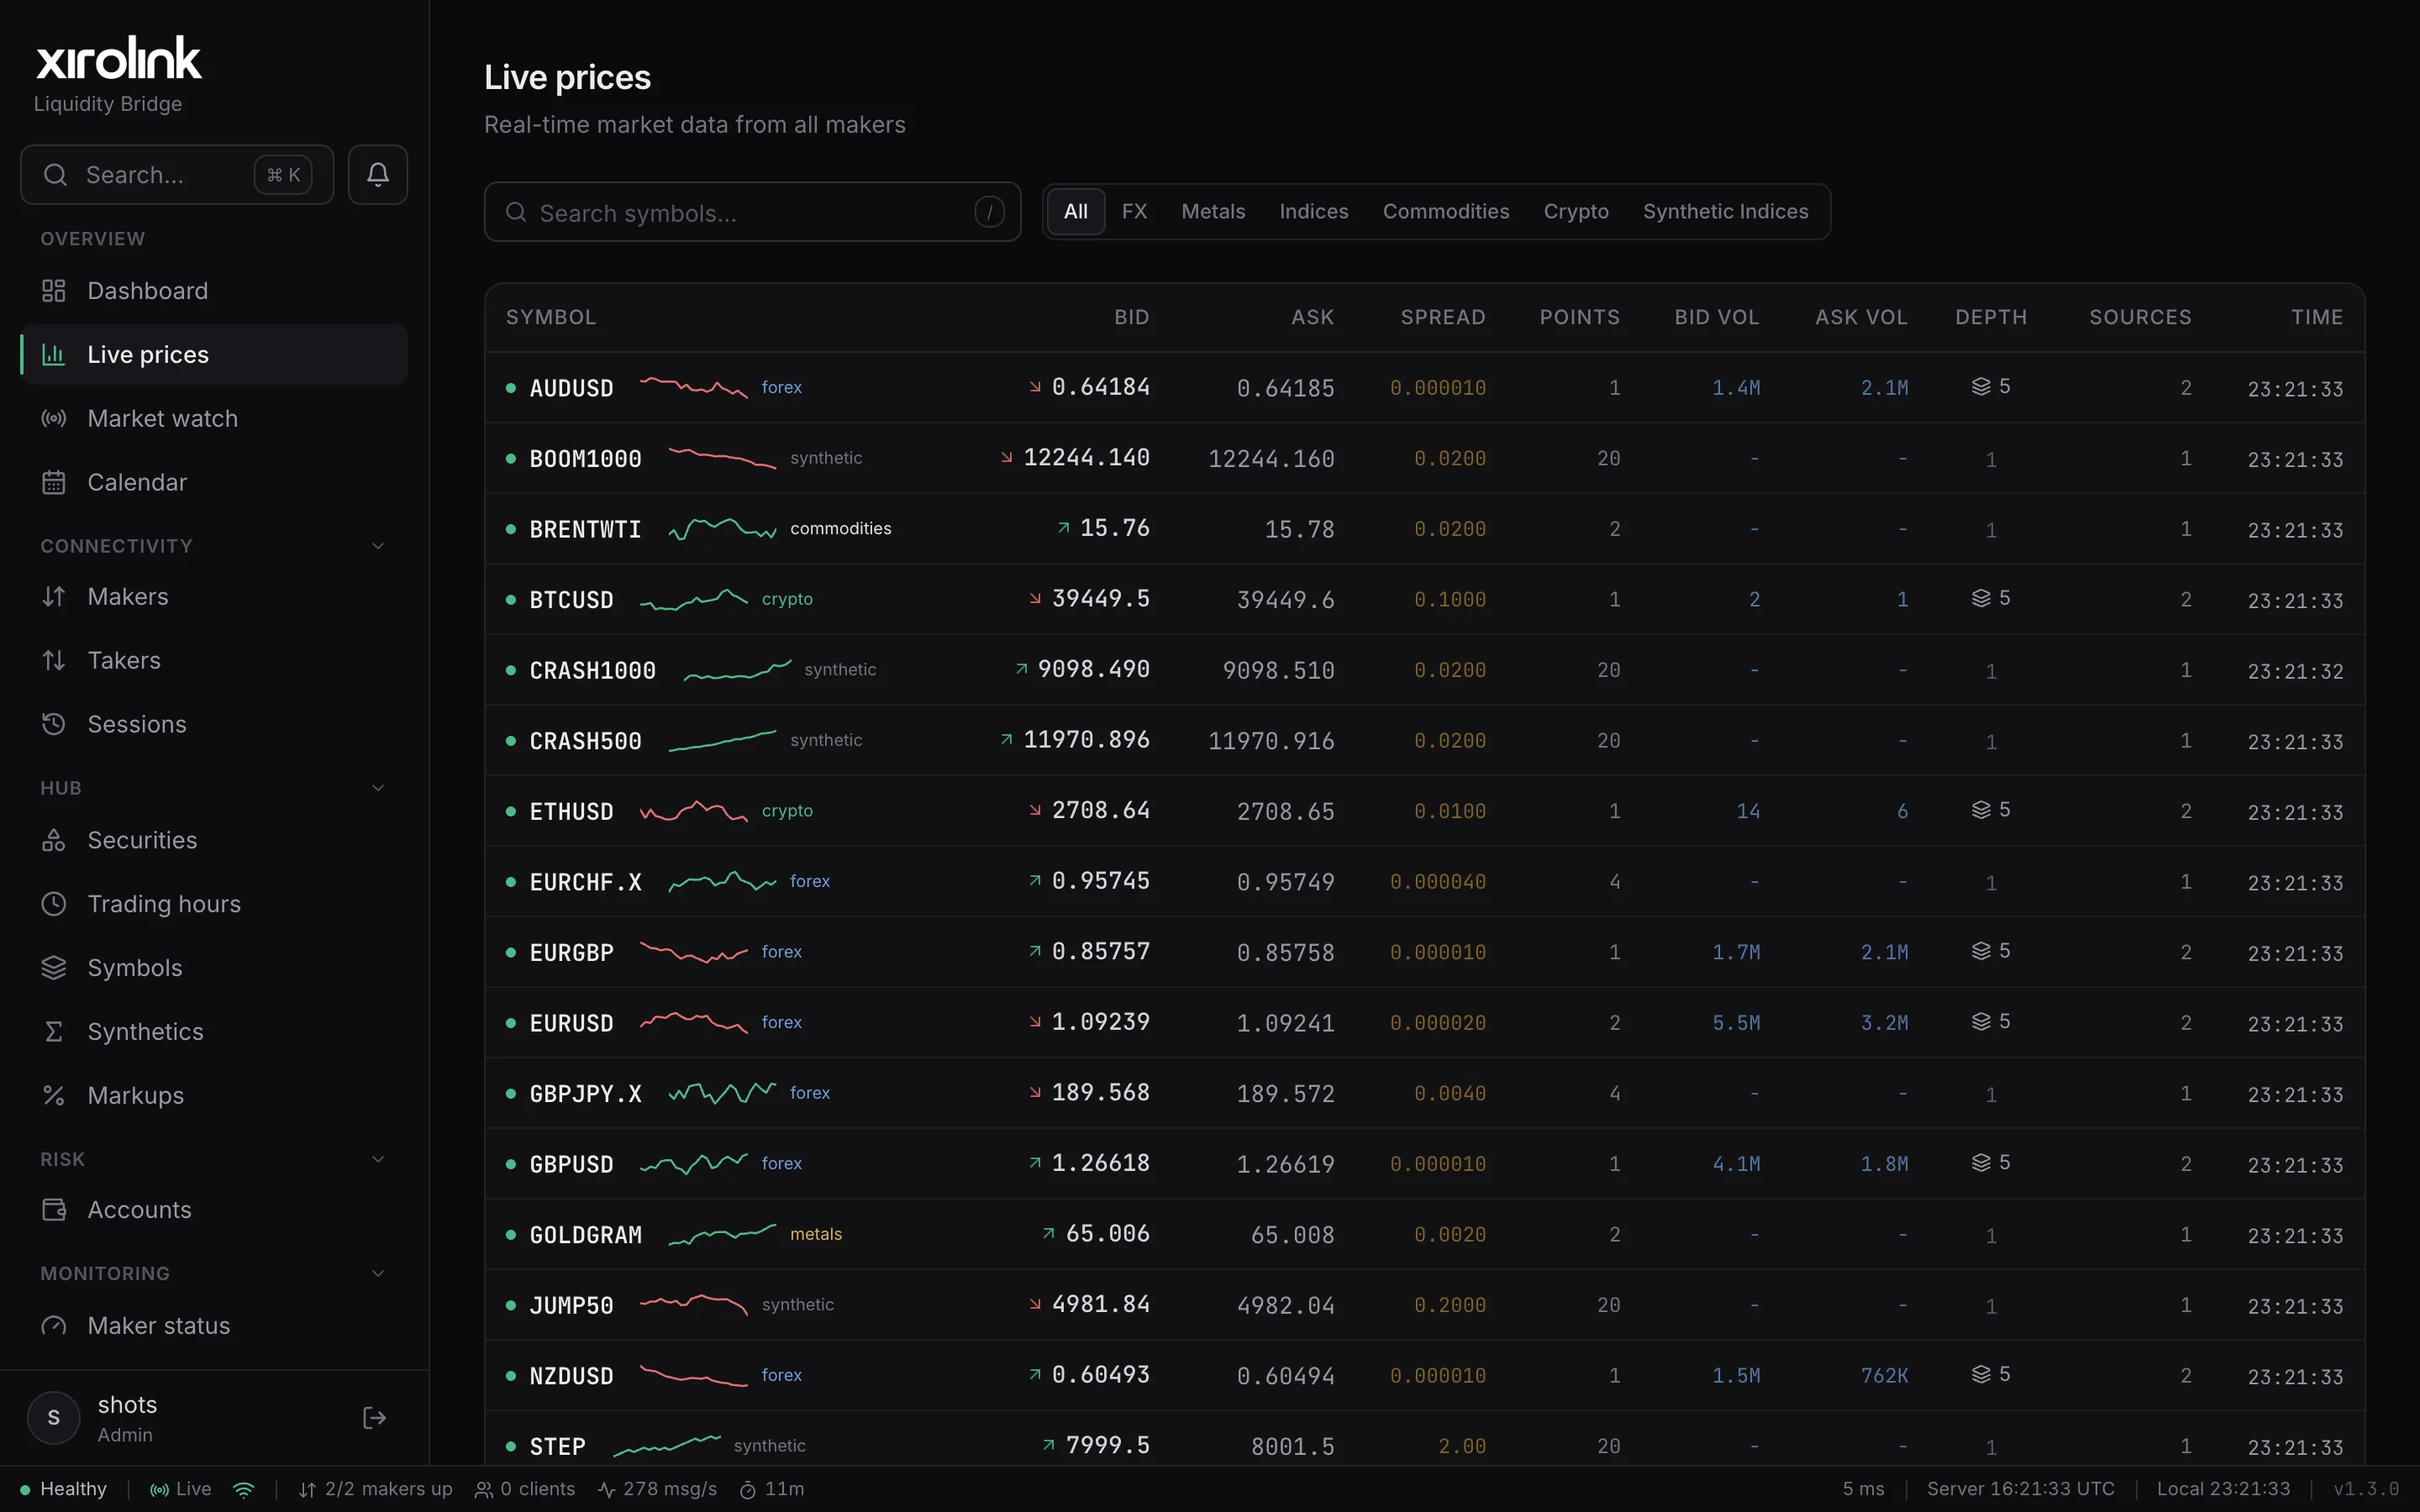Collapse the Hub section chevron
This screenshot has height=1512, width=2420.
point(378,788)
